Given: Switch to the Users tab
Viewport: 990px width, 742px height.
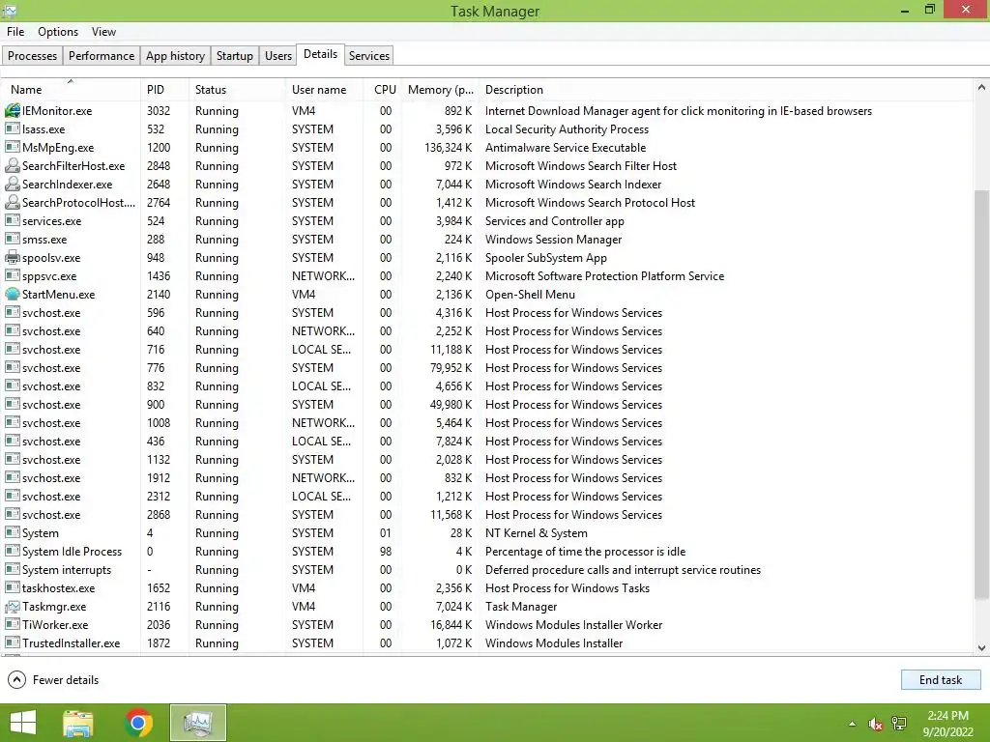Looking at the screenshot, I should tap(278, 55).
